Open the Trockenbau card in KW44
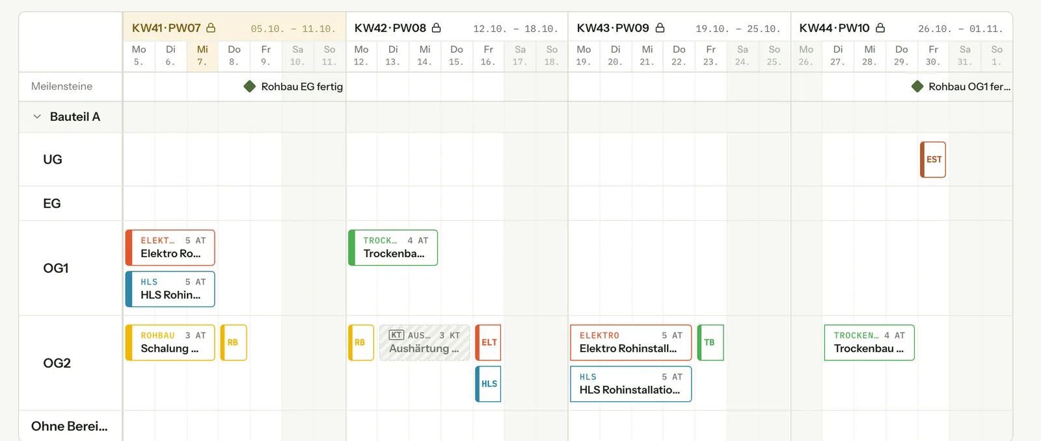 (869, 342)
